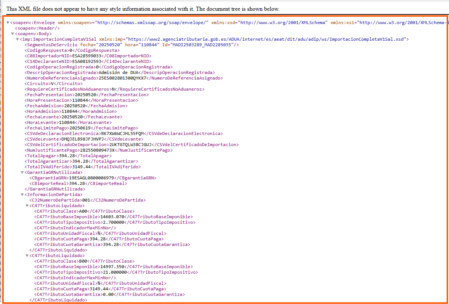Screen dimensions: 449x304
Task: Click the xmlns:soapenv schema URL value
Action: click(152, 23)
